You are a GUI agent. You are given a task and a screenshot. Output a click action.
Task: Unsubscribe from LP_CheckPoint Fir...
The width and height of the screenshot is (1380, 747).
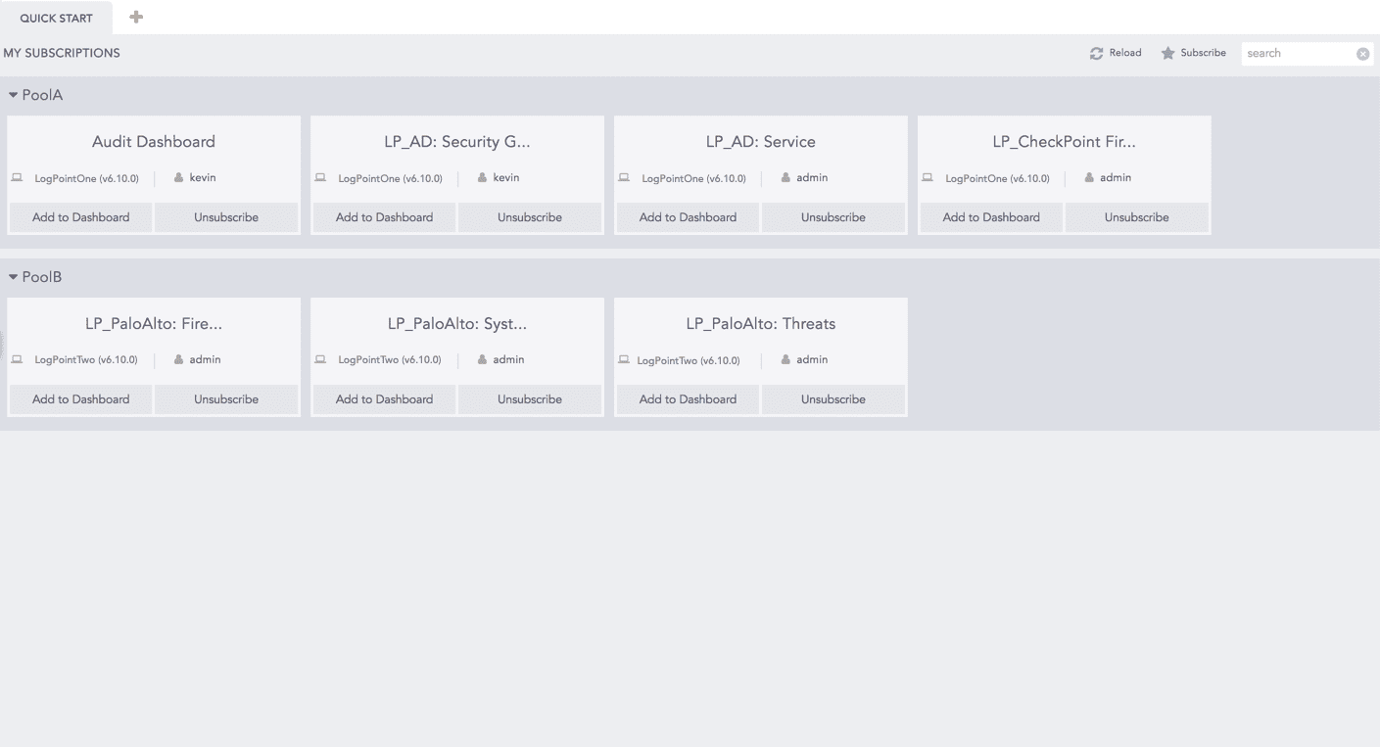click(1137, 217)
